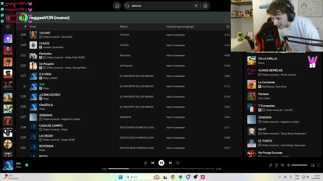Create new playlist with plus icon

click(8, 26)
